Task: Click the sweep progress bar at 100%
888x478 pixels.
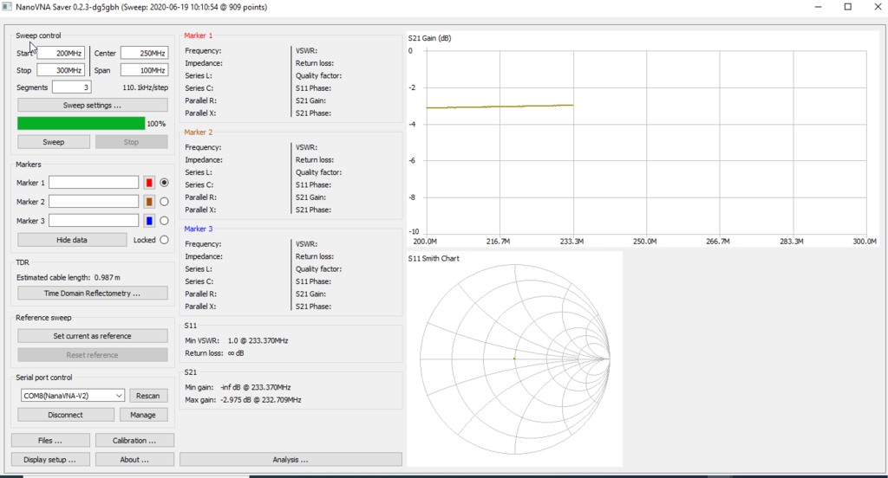Action: 81,123
